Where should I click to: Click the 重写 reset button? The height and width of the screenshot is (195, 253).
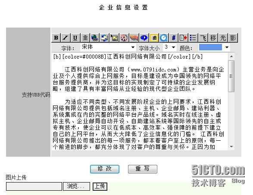(143, 169)
